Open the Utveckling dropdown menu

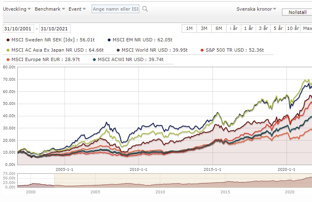17,9
